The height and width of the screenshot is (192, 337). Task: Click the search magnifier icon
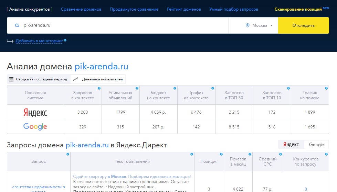pos(17,25)
